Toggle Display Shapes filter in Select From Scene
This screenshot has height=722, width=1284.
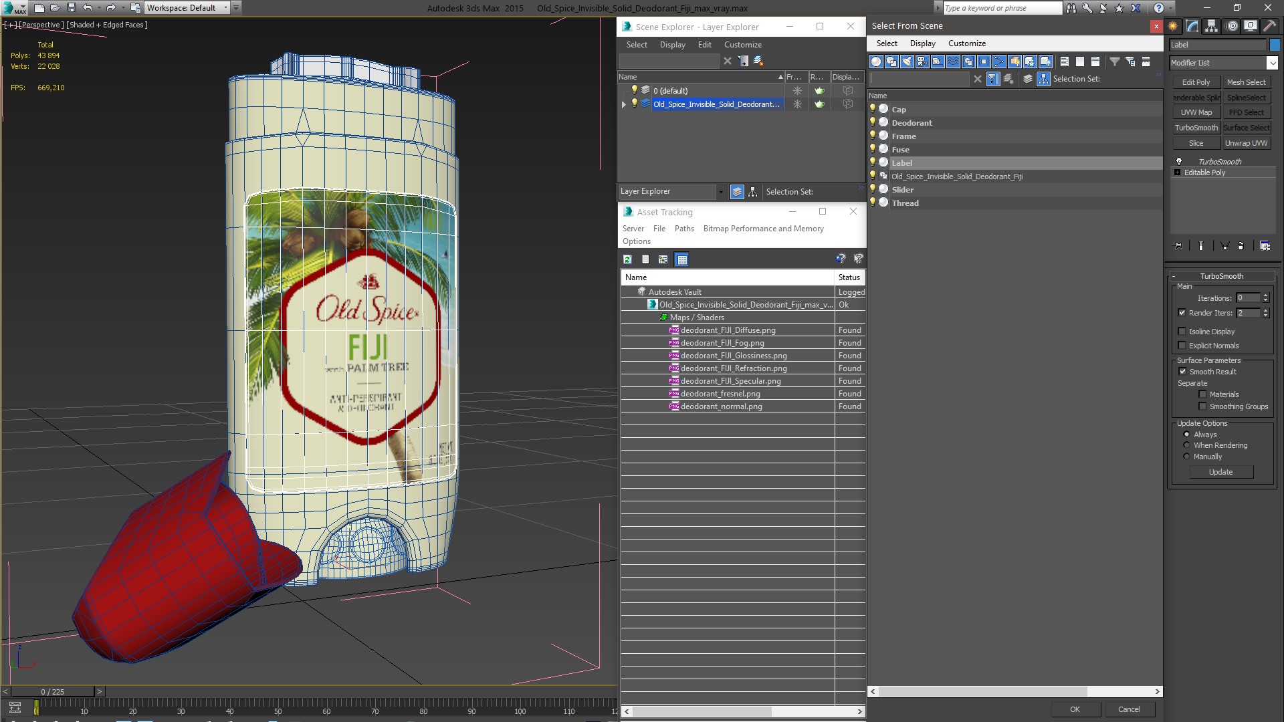891,62
